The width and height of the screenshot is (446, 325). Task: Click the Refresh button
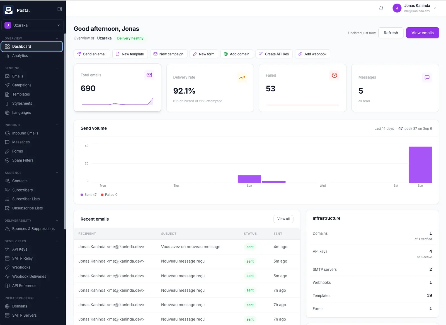click(391, 33)
